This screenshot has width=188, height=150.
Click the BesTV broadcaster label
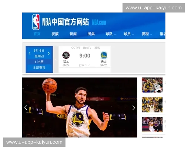[x=87, y=48]
